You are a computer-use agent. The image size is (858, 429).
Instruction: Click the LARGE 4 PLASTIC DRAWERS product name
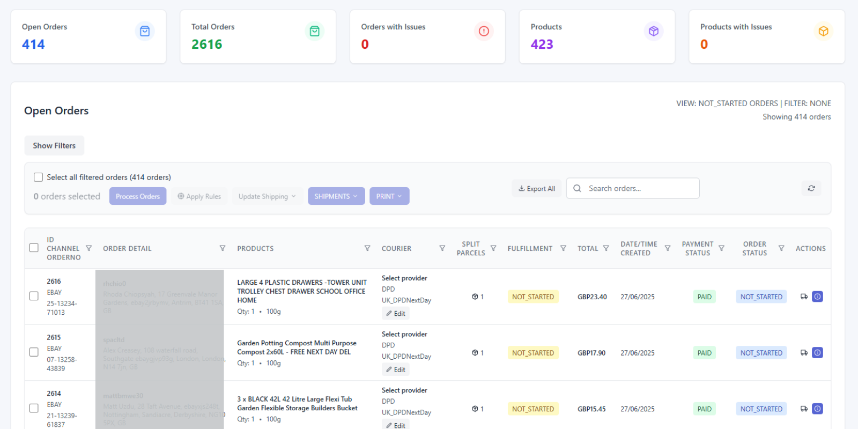[302, 291]
